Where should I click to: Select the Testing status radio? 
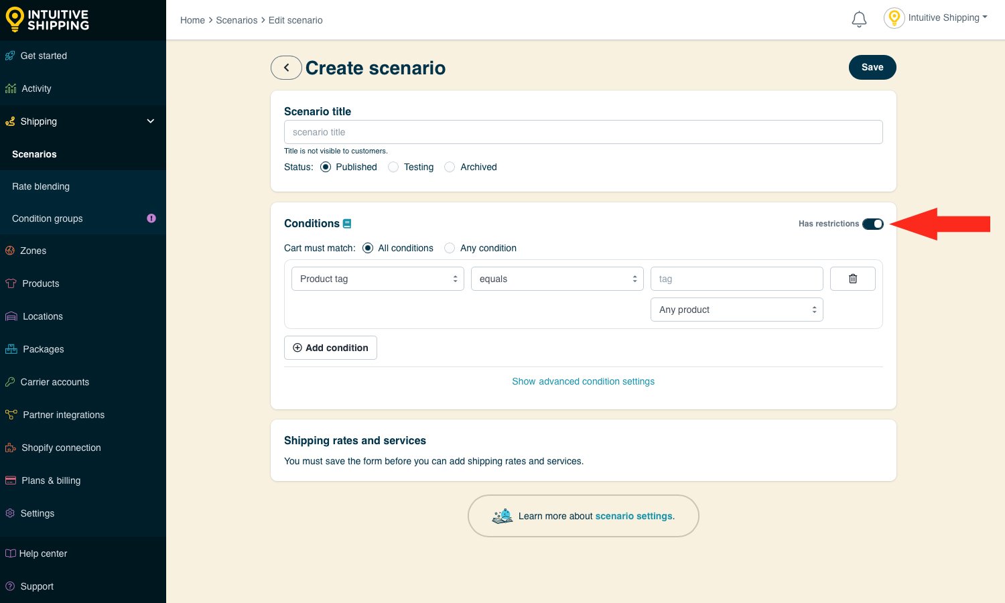(393, 167)
